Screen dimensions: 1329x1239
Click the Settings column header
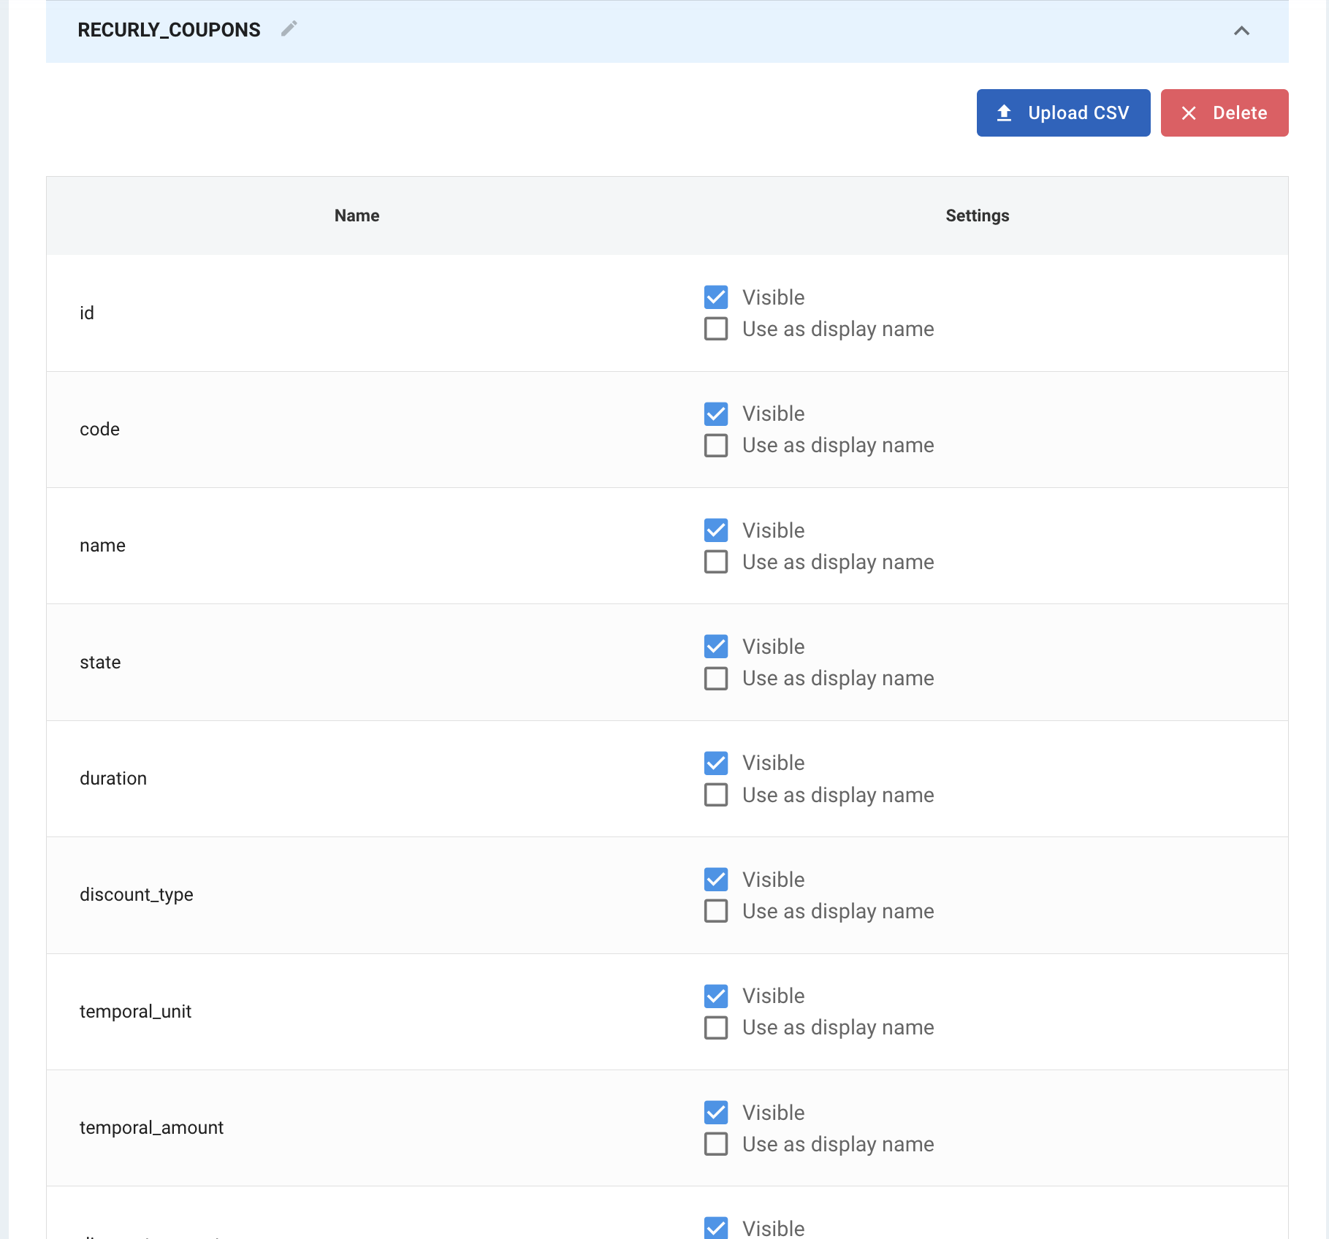pyautogui.click(x=977, y=216)
